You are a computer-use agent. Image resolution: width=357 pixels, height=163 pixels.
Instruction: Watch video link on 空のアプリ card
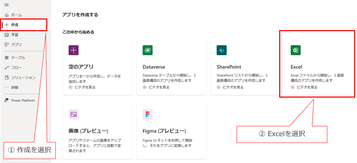click(x=85, y=87)
